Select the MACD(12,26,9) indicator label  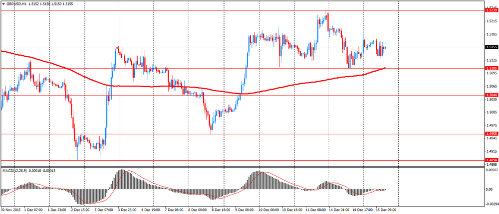coord(13,171)
